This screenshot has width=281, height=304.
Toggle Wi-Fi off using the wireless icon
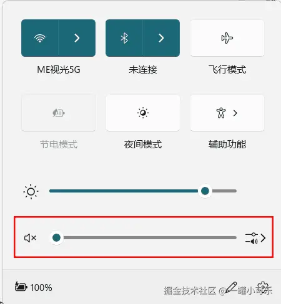pos(40,38)
